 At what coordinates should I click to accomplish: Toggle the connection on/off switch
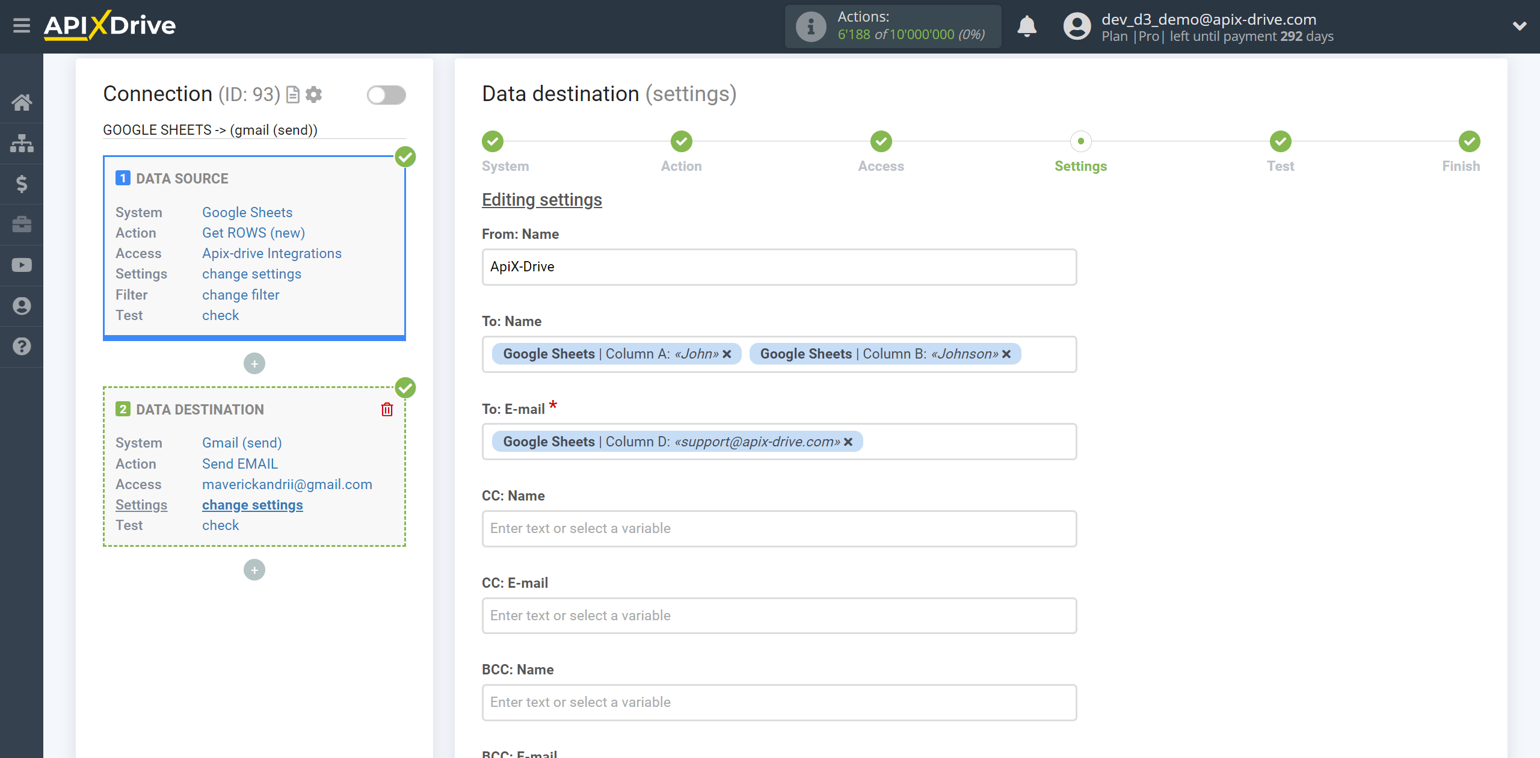pyautogui.click(x=386, y=94)
